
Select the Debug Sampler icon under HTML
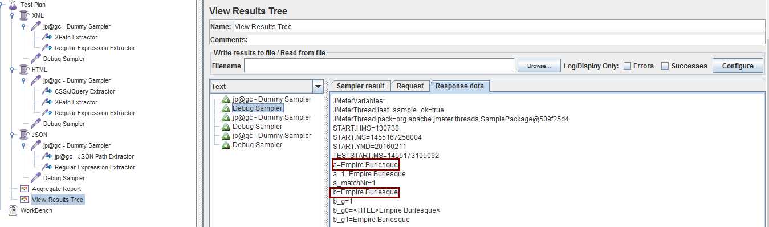(36, 124)
